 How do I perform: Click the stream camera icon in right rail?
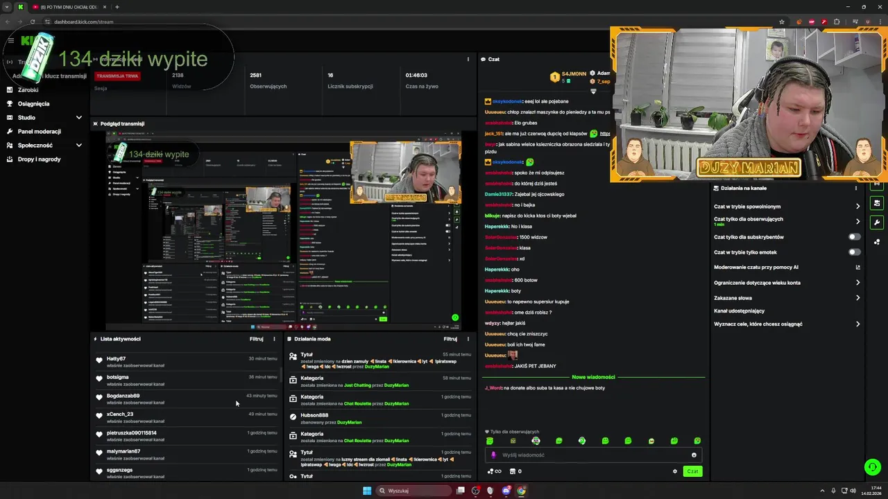pos(877,203)
